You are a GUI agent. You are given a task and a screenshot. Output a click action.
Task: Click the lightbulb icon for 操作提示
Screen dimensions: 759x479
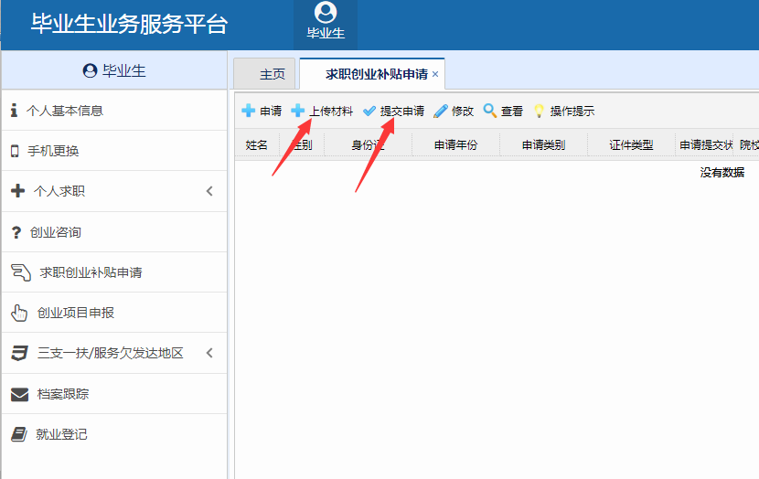click(540, 111)
